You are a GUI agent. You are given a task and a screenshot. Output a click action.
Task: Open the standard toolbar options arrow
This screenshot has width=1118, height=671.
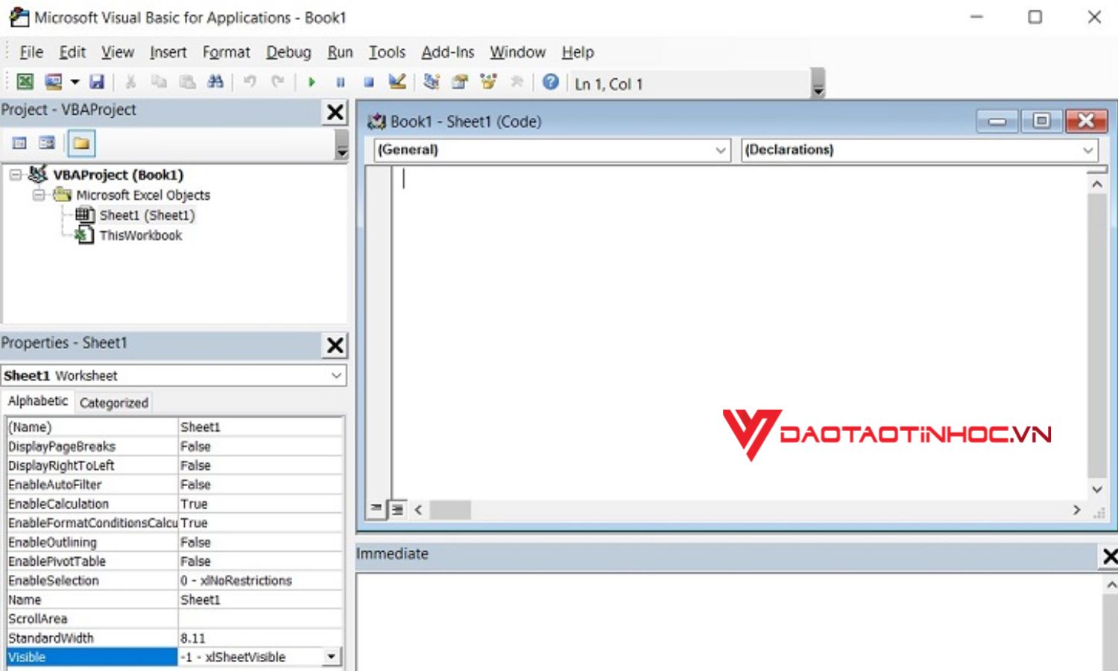pos(818,84)
